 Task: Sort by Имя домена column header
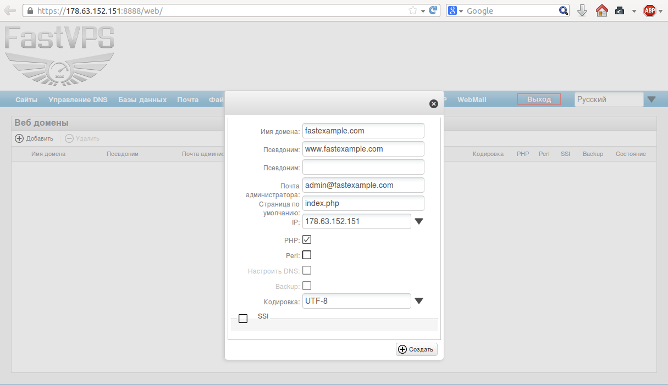click(48, 154)
